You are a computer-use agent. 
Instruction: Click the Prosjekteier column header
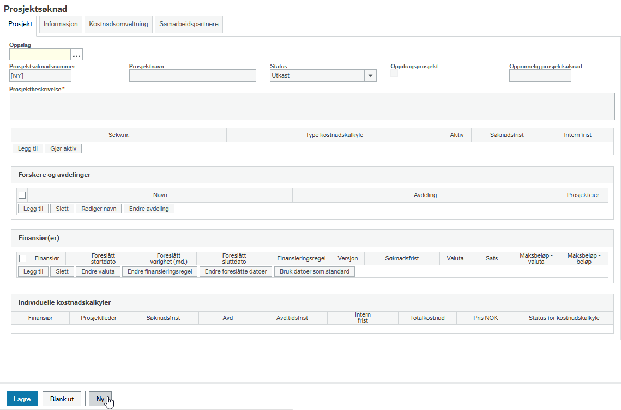[x=583, y=195]
